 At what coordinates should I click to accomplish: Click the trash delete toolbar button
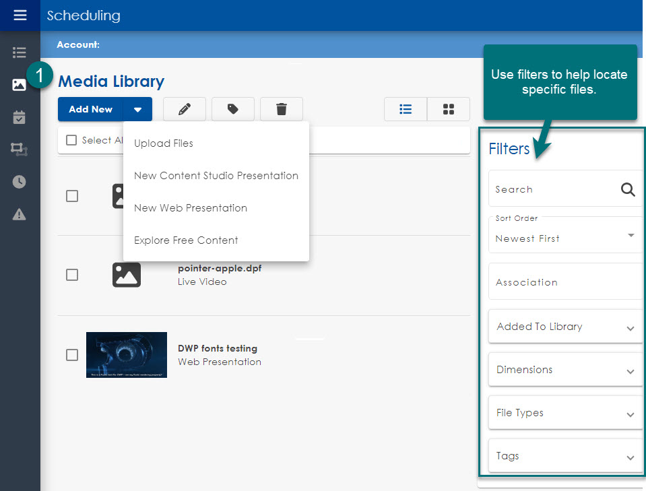281,109
